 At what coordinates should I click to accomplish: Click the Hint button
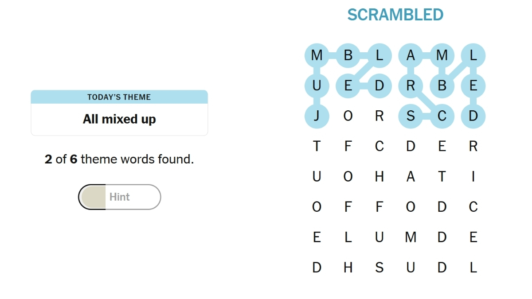click(x=119, y=197)
